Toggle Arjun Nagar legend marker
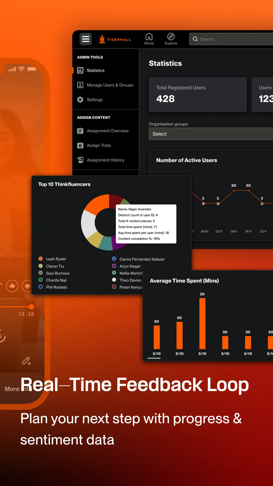 point(114,266)
